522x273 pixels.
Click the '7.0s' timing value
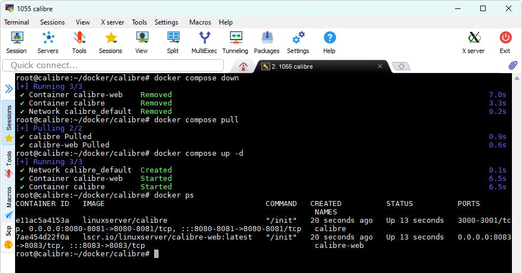coord(497,95)
